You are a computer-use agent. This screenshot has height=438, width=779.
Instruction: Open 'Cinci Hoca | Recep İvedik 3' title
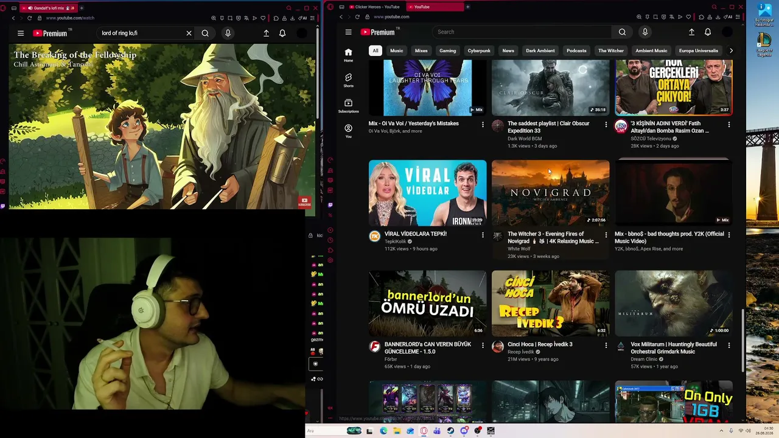point(540,344)
